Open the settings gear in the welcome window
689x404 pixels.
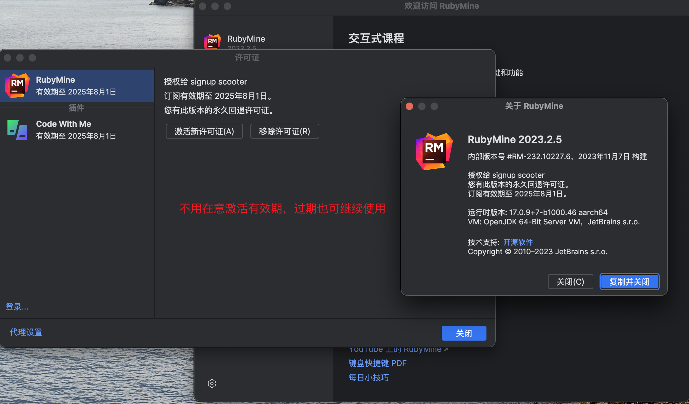[x=212, y=383]
